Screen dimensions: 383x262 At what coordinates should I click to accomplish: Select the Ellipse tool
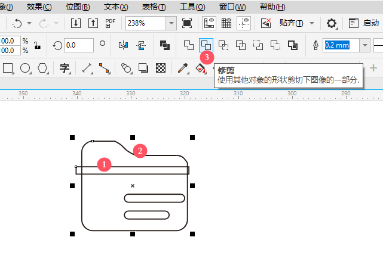pos(26,68)
